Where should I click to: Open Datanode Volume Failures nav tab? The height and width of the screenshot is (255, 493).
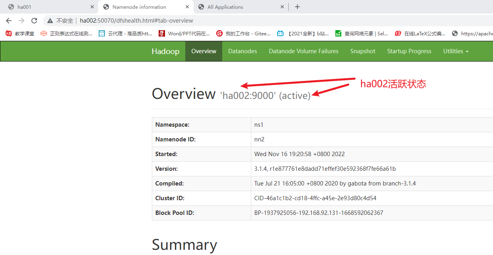click(x=304, y=51)
